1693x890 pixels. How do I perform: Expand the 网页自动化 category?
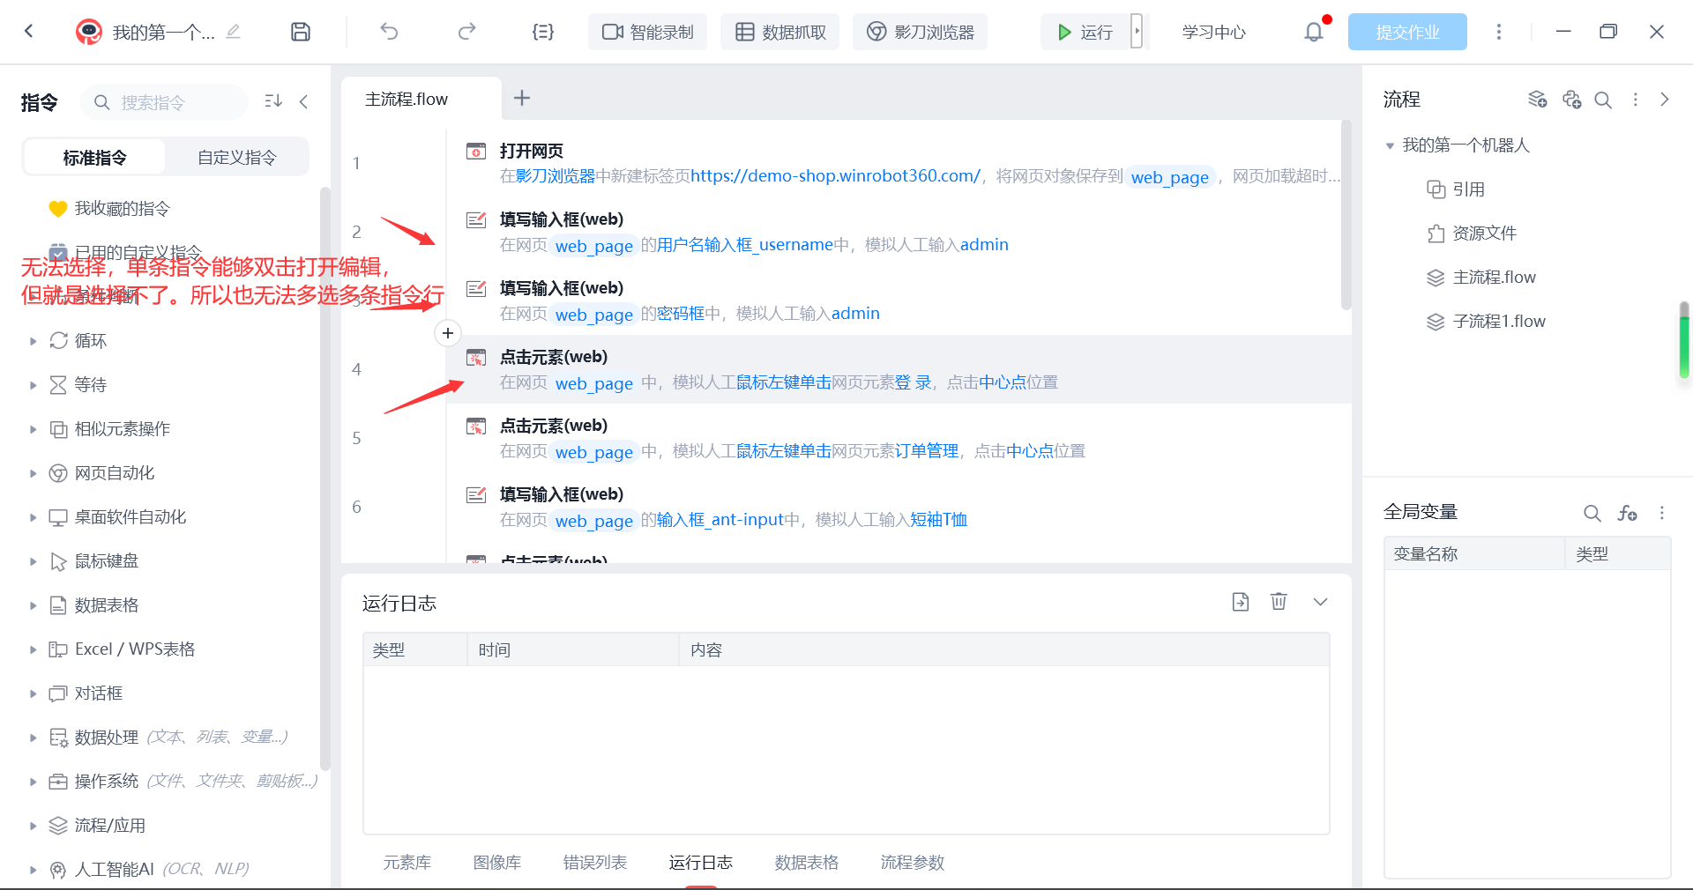click(34, 473)
